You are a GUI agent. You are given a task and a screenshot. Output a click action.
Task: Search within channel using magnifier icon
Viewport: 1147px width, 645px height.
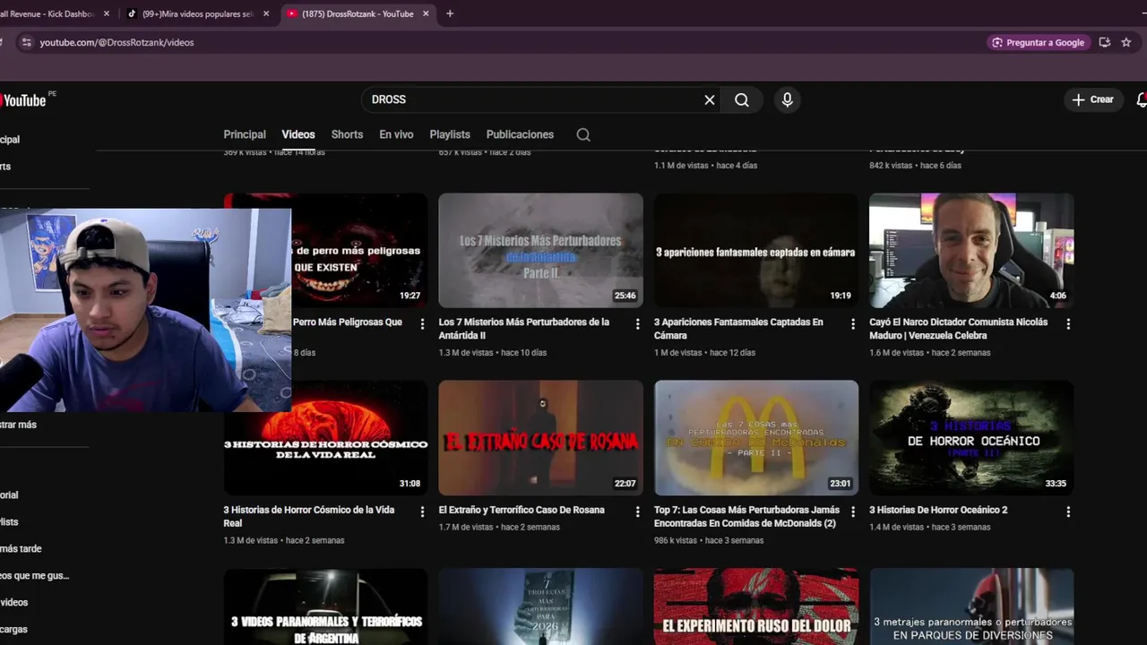coord(583,134)
